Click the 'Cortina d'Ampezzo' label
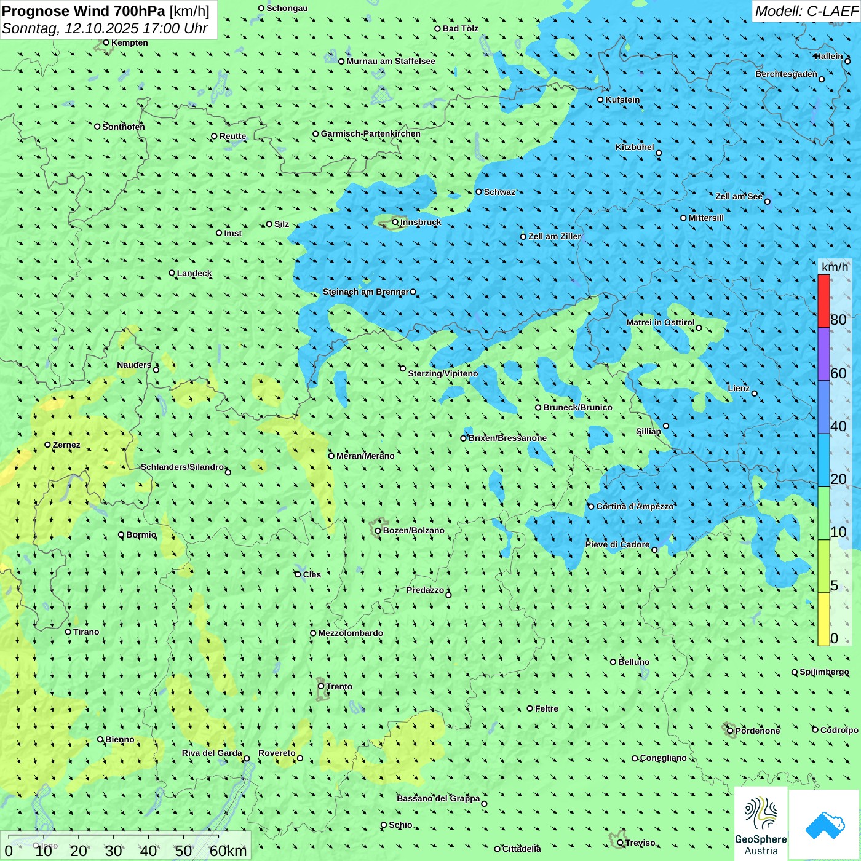861x861 pixels. click(635, 506)
